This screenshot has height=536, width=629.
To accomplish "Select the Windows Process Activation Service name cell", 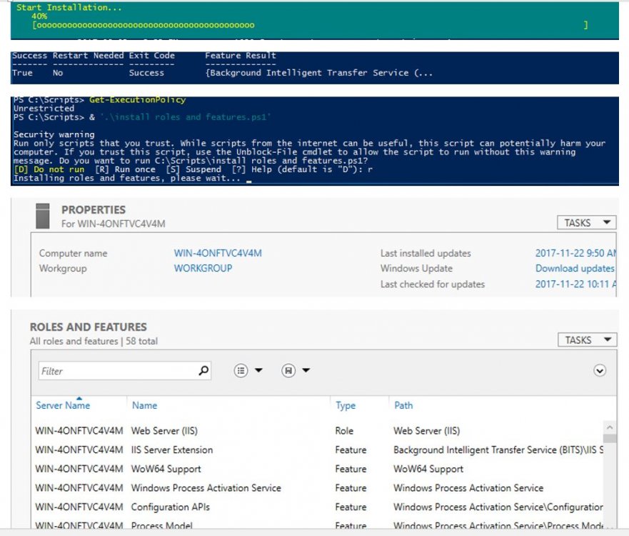I will pos(206,488).
